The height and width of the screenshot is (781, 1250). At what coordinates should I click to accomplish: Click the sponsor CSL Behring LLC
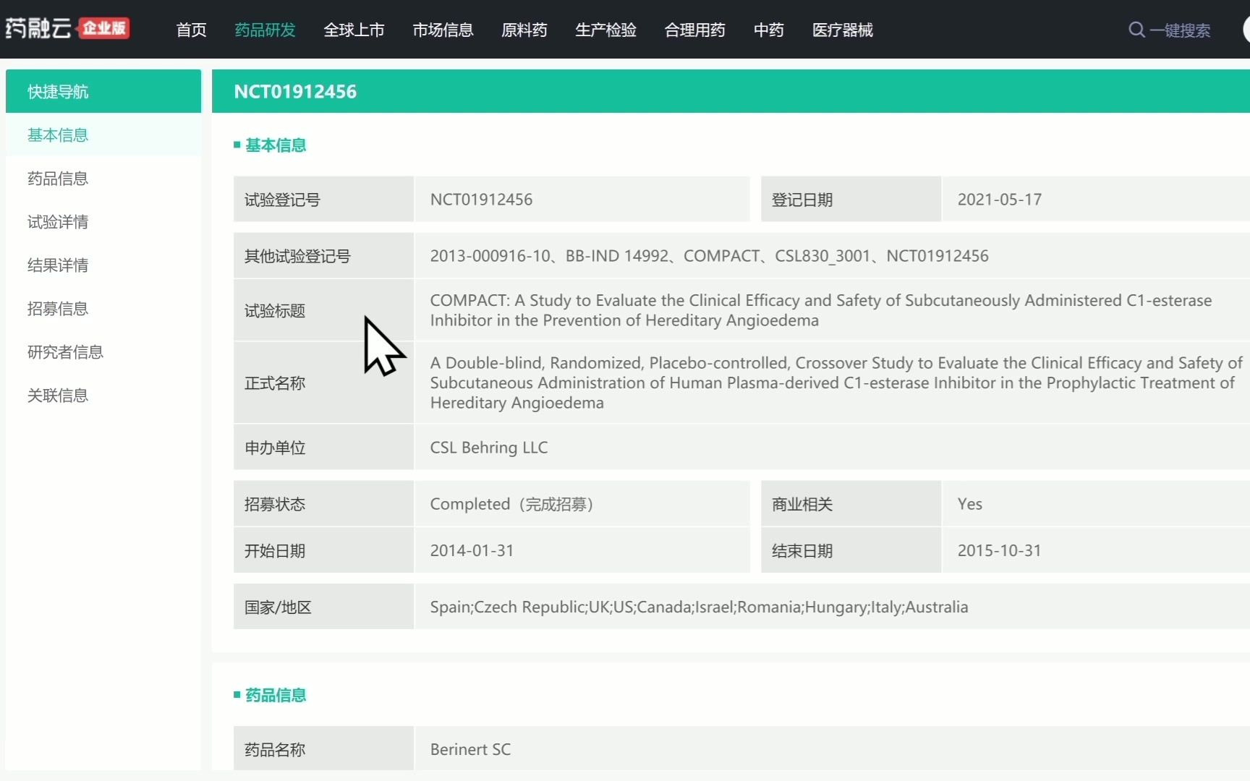coord(489,448)
